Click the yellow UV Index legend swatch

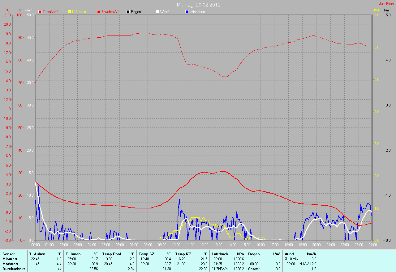pyautogui.click(x=69, y=12)
